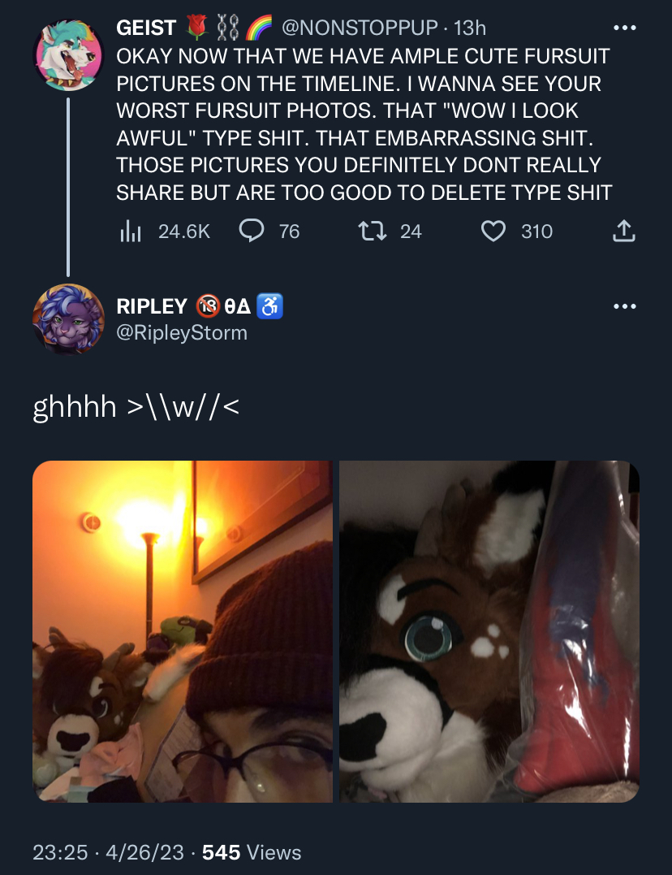Open more options dots on RIPLEY's tweet

[x=625, y=306]
